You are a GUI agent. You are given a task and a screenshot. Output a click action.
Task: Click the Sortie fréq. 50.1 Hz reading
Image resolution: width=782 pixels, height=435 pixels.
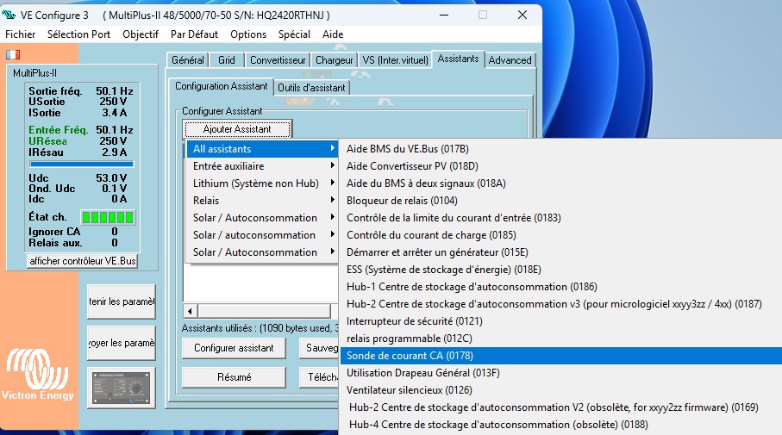click(81, 91)
